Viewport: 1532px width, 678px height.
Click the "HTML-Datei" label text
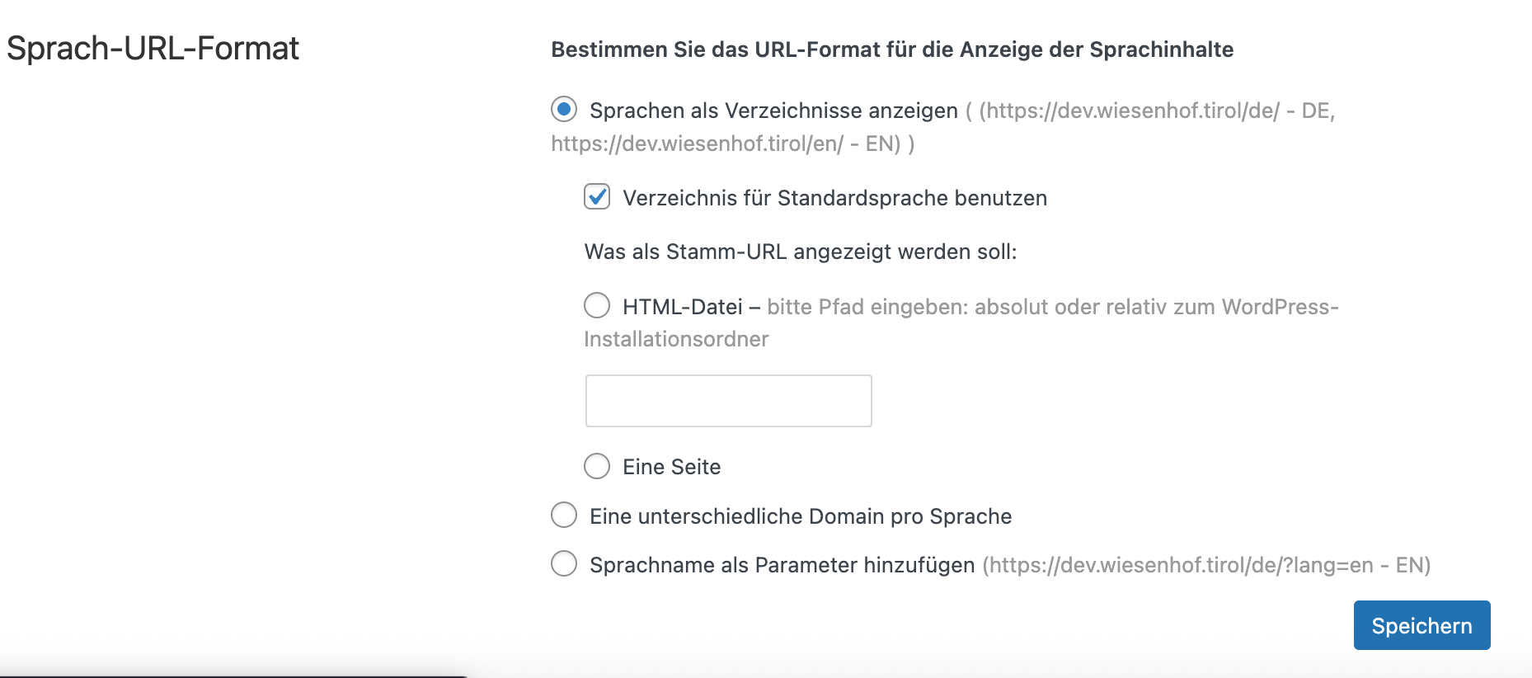coord(682,307)
